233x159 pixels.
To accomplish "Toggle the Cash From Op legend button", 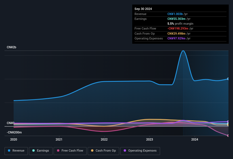I will [x=103, y=151].
